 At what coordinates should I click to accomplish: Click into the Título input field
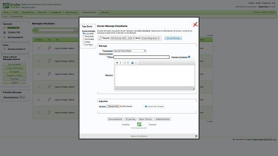click(142, 57)
